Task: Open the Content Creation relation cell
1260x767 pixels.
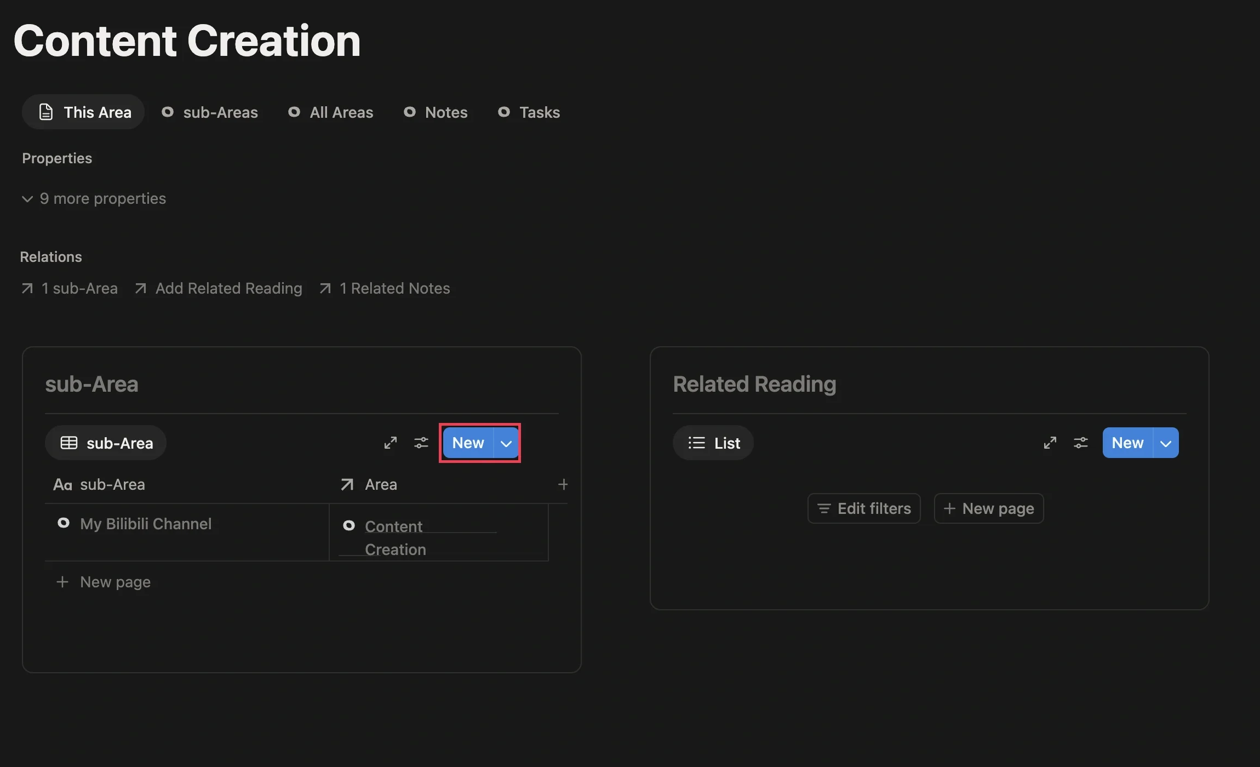Action: (438, 533)
